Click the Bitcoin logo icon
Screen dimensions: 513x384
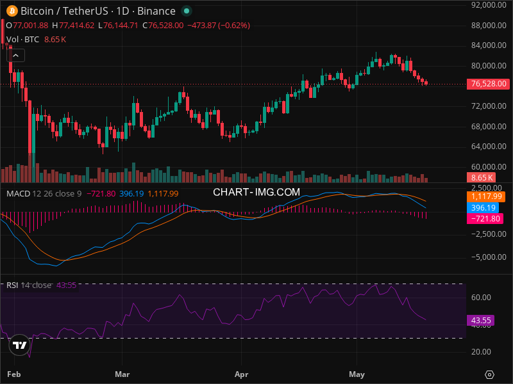(12, 11)
